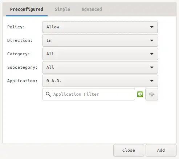Click the Category: label
The image size is (179, 159).
pos(19,54)
